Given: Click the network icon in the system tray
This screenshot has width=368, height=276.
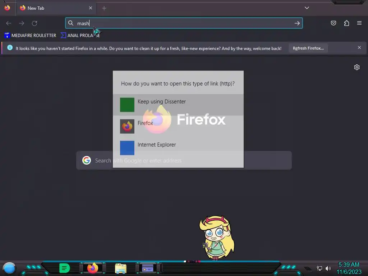Looking at the screenshot, I should (x=319, y=268).
